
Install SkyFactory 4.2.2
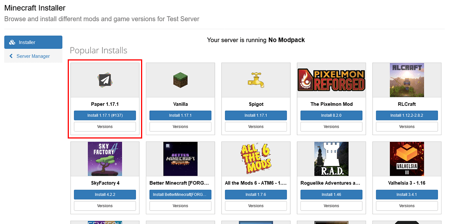pyautogui.click(x=105, y=195)
